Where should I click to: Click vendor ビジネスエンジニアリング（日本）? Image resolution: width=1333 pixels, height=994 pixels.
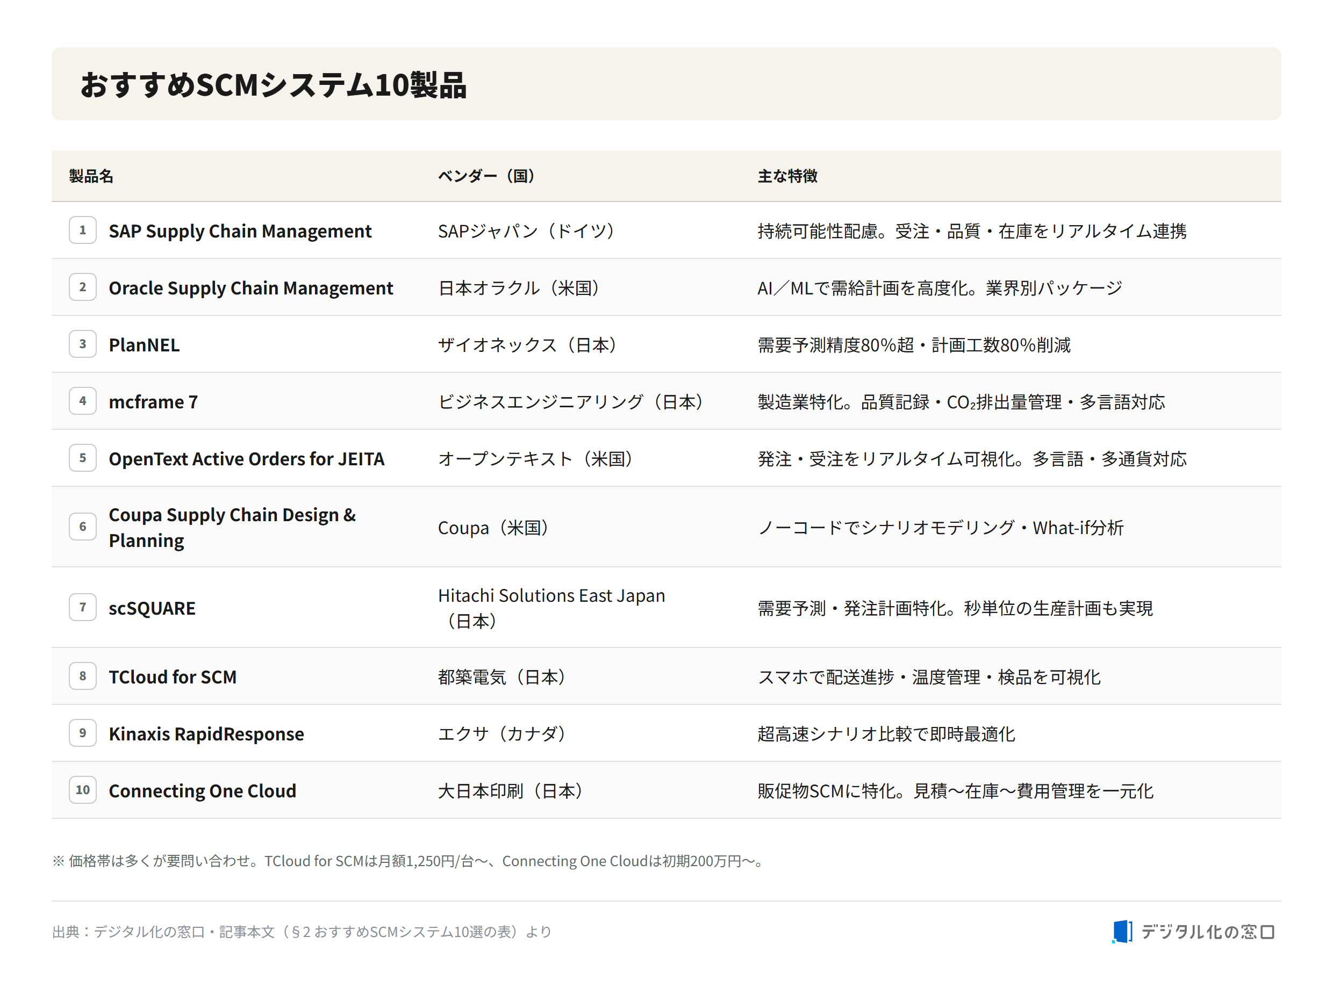tap(571, 402)
